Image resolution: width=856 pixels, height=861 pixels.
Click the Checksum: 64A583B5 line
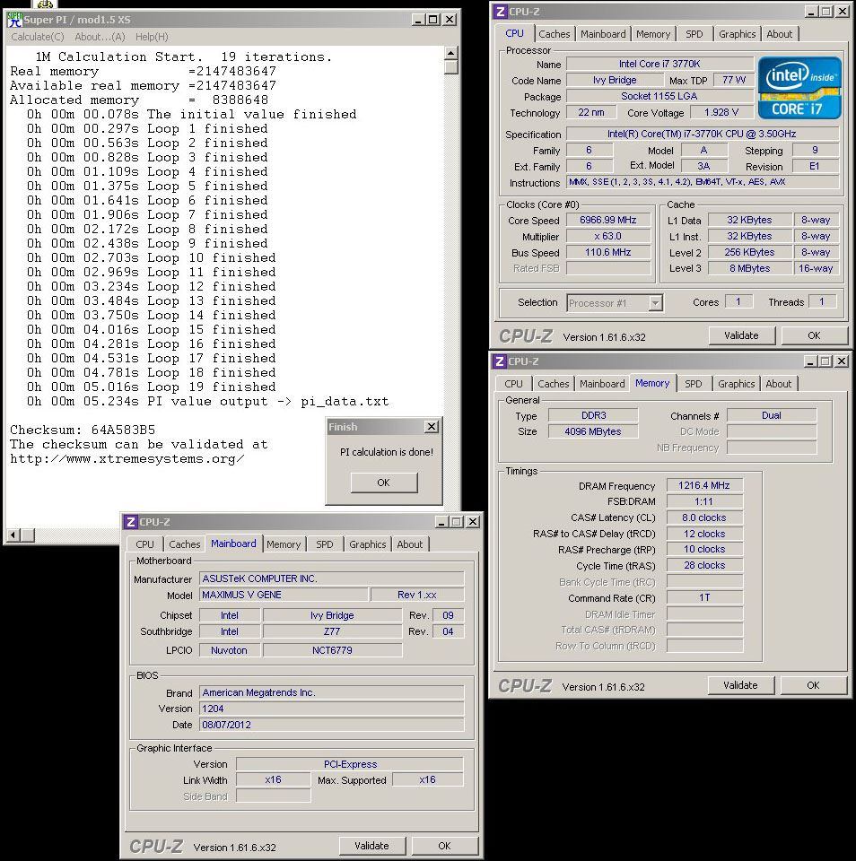point(83,430)
